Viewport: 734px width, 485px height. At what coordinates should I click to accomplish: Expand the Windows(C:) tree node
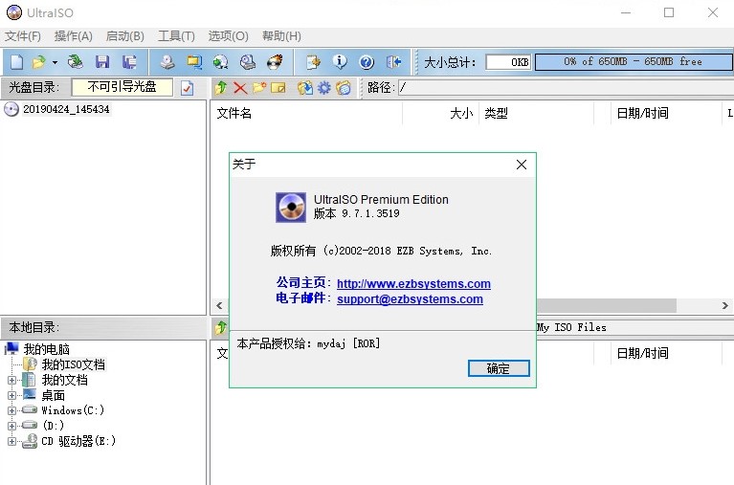pyautogui.click(x=12, y=410)
